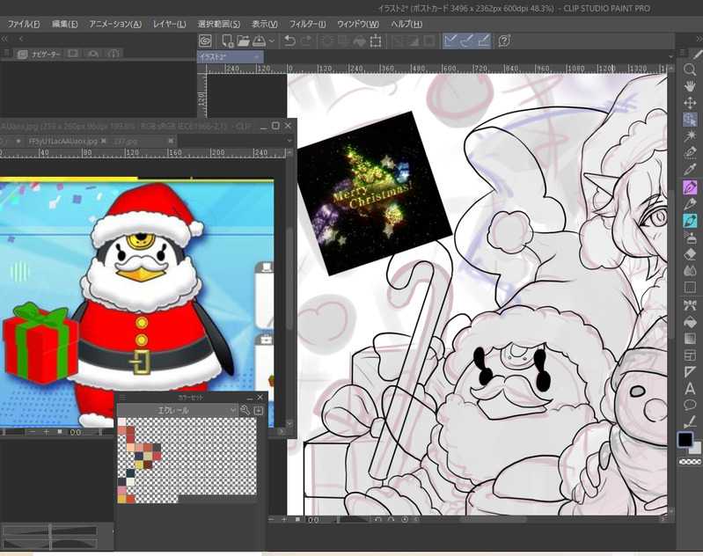703x556 pixels.
Task: Select the Decoration ribbon tool
Action: click(690, 305)
